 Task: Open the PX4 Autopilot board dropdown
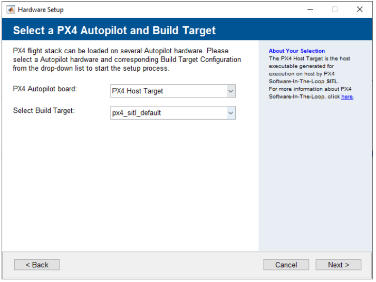pos(173,91)
